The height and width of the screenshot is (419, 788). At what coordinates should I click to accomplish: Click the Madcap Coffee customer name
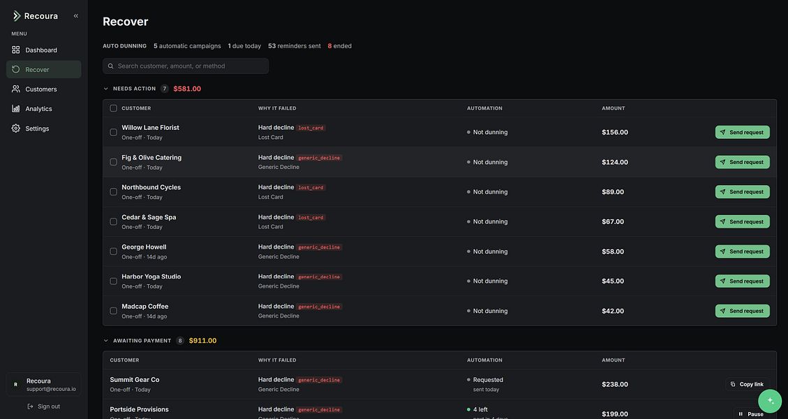click(144, 307)
